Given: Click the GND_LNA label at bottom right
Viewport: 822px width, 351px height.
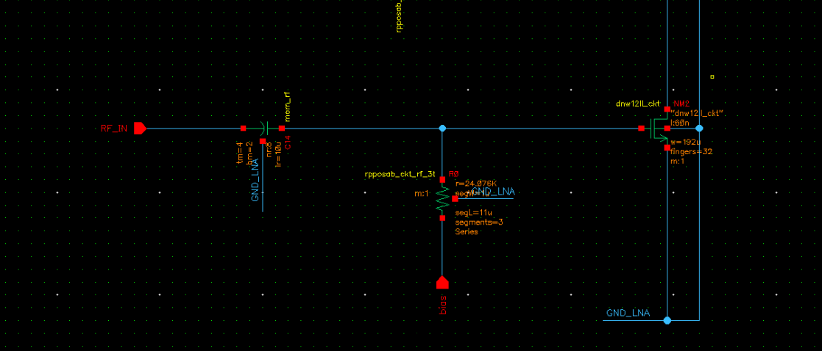Looking at the screenshot, I should pos(628,313).
